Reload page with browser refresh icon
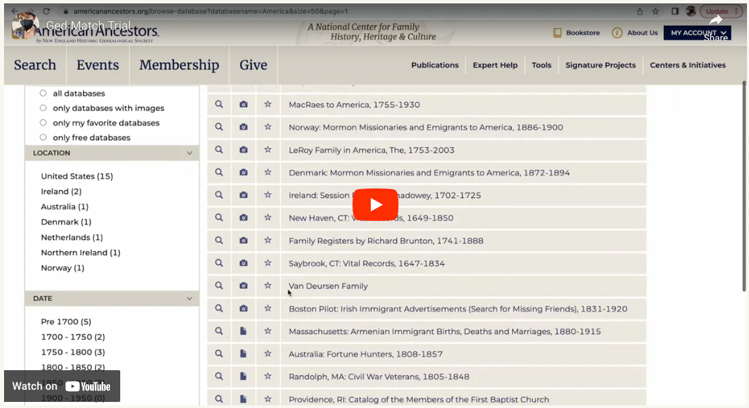749x408 pixels. (x=47, y=11)
